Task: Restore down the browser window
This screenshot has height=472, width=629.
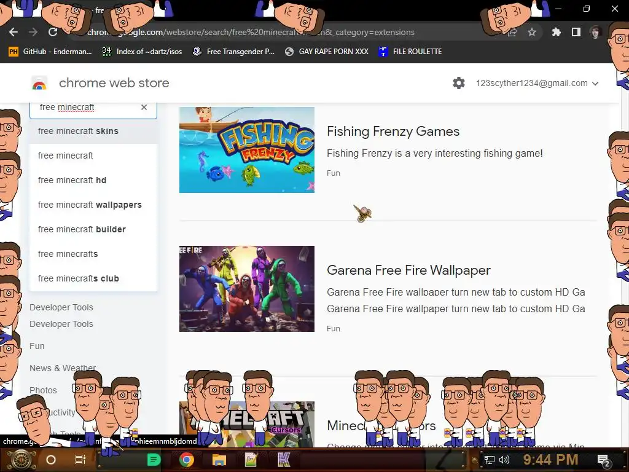Action: click(587, 9)
